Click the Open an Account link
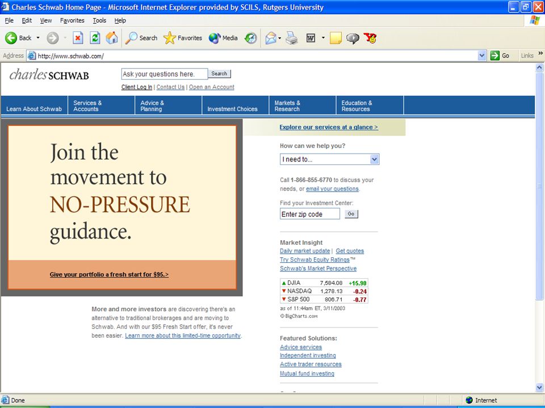This screenshot has width=545, height=408. tap(211, 87)
